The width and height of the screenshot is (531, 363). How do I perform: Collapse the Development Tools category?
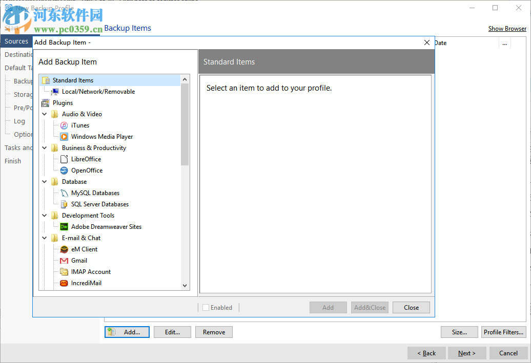45,216
